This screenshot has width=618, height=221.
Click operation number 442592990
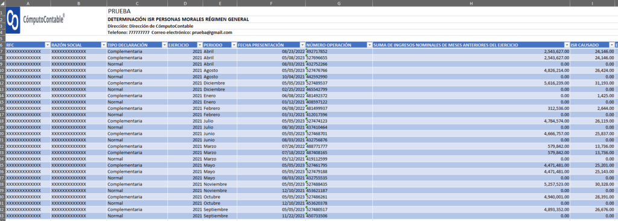[x=316, y=77]
